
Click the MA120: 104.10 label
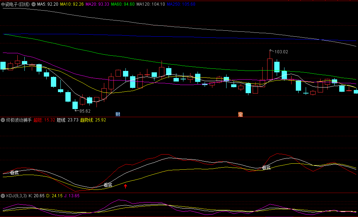pyautogui.click(x=151, y=4)
